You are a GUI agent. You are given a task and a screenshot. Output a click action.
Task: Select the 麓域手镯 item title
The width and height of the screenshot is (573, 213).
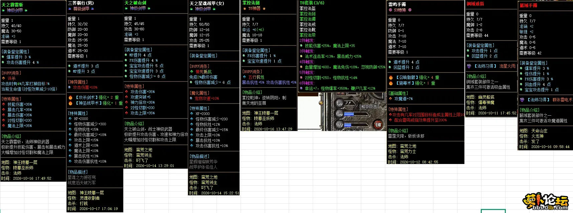(528, 5)
